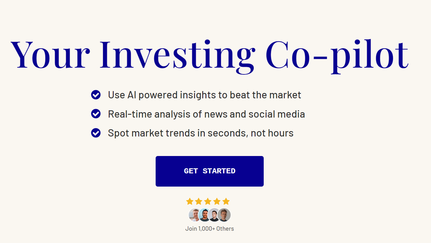Click the checkmark icon beside Real-time analysis
431x243 pixels.
(96, 114)
